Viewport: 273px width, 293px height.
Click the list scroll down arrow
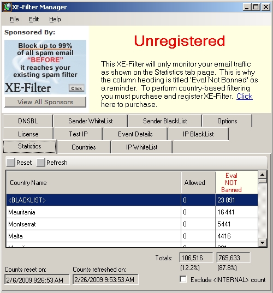[262, 243]
